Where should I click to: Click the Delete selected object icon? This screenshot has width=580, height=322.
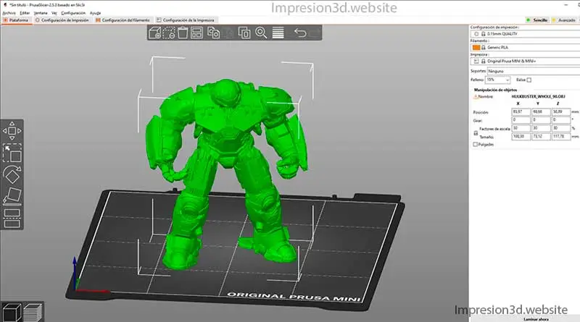169,33
